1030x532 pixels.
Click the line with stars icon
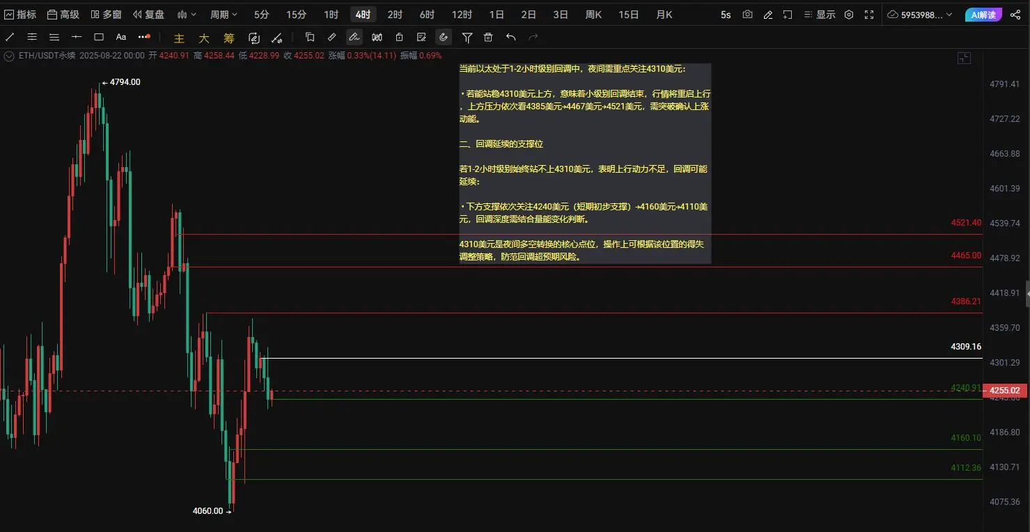(276, 38)
